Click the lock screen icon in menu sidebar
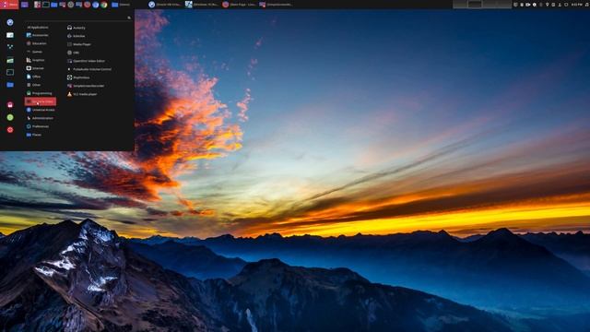Image resolution: width=590 pixels, height=332 pixels. [10, 104]
